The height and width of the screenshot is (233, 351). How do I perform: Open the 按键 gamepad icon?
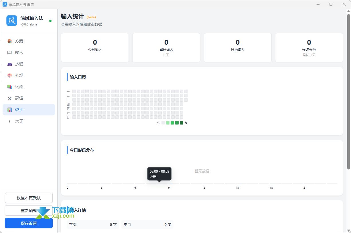[10, 64]
